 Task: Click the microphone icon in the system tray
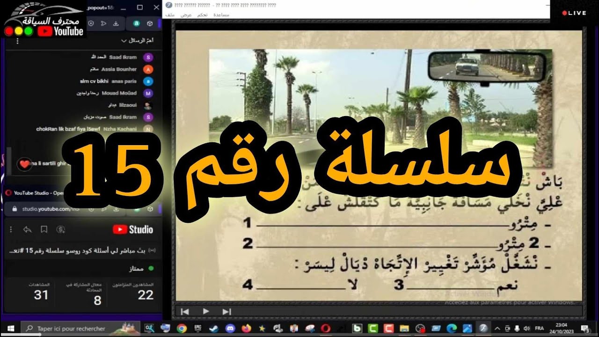coord(517,329)
